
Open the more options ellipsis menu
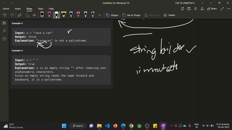pos(229,9)
